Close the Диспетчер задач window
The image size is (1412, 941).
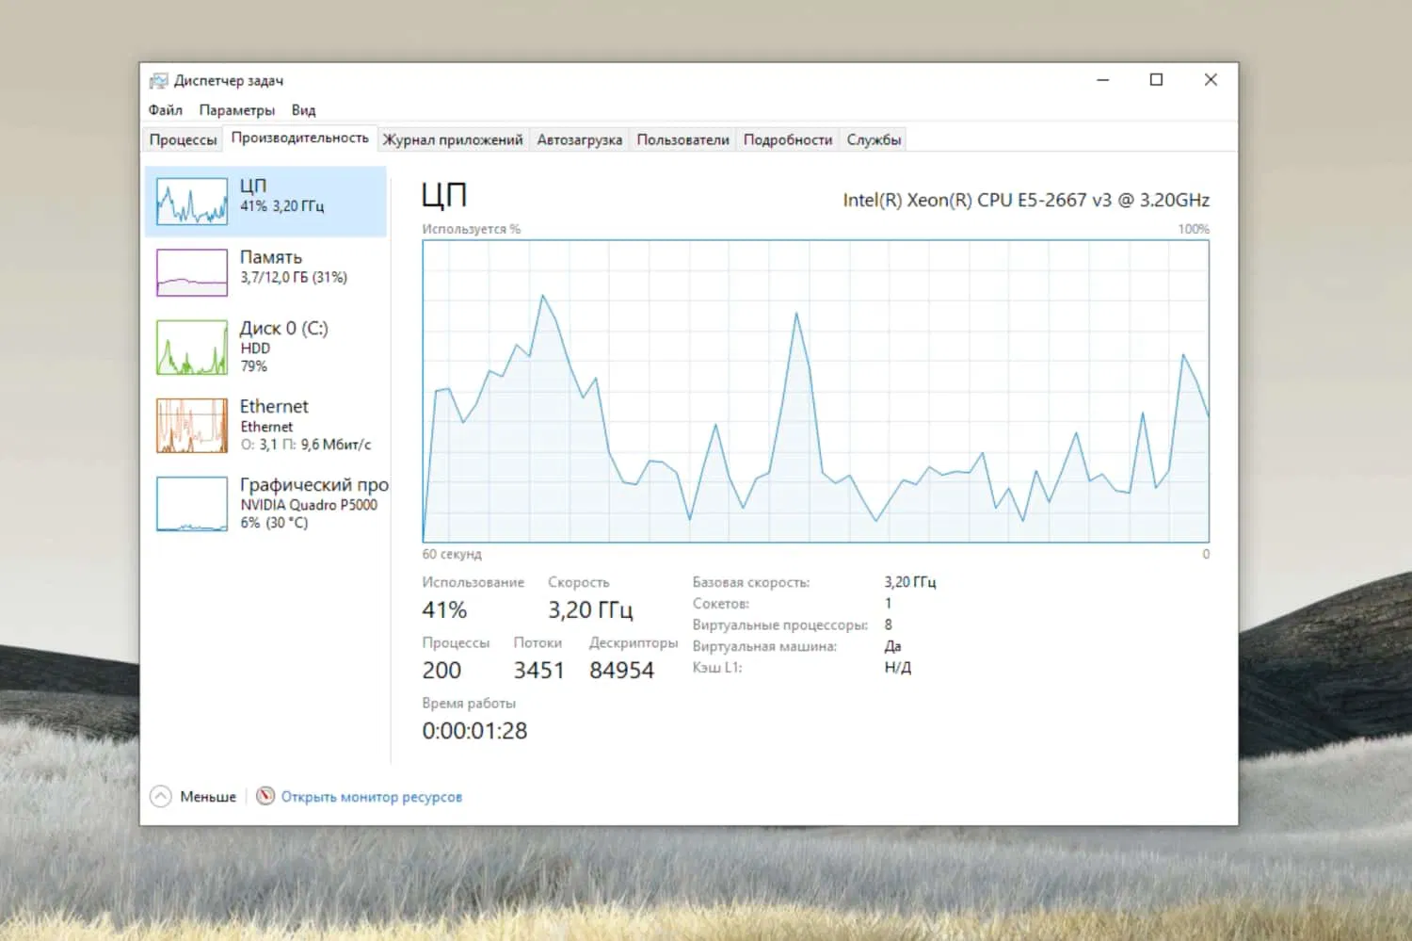[x=1211, y=80]
